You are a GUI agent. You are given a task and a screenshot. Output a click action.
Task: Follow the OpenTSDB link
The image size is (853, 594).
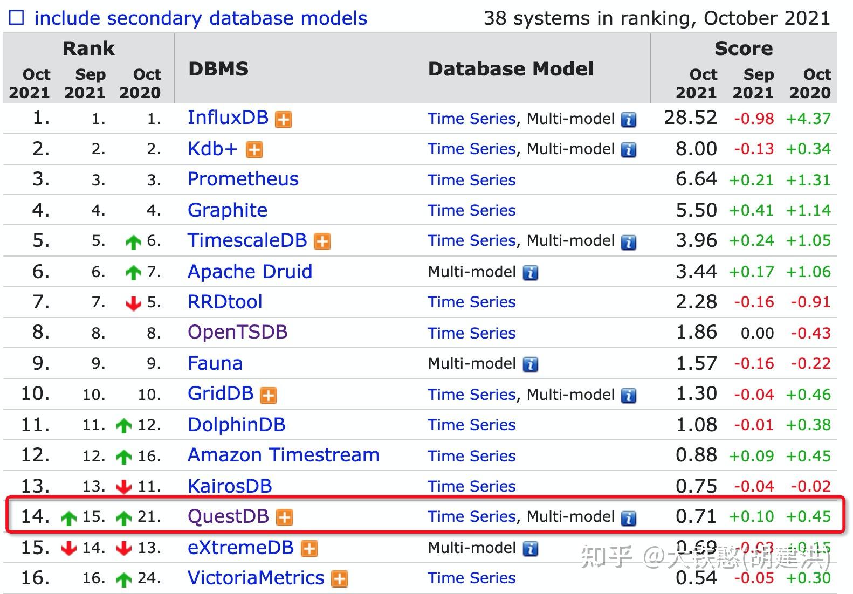237,332
